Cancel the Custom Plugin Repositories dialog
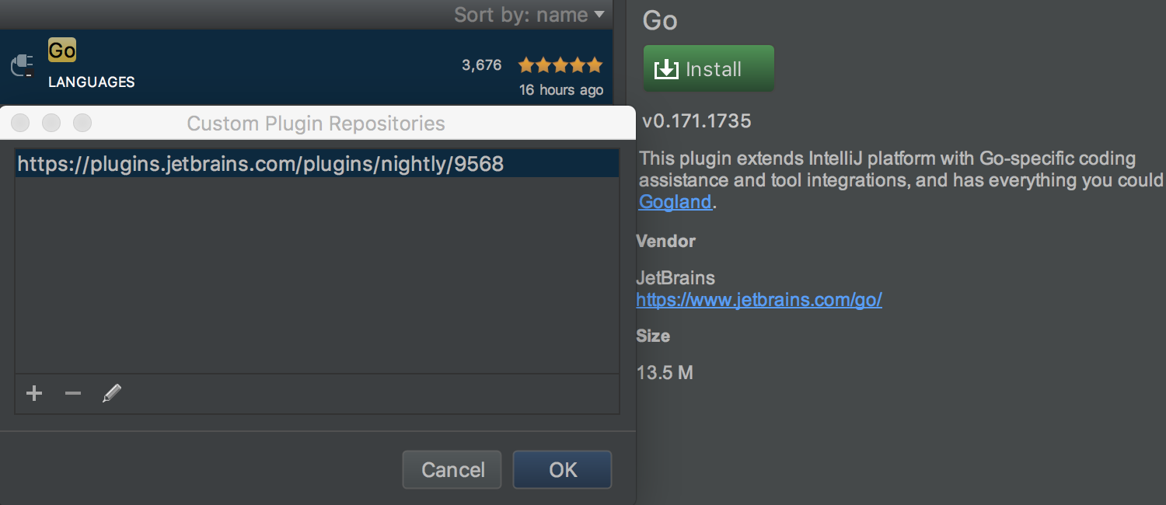 click(x=453, y=469)
